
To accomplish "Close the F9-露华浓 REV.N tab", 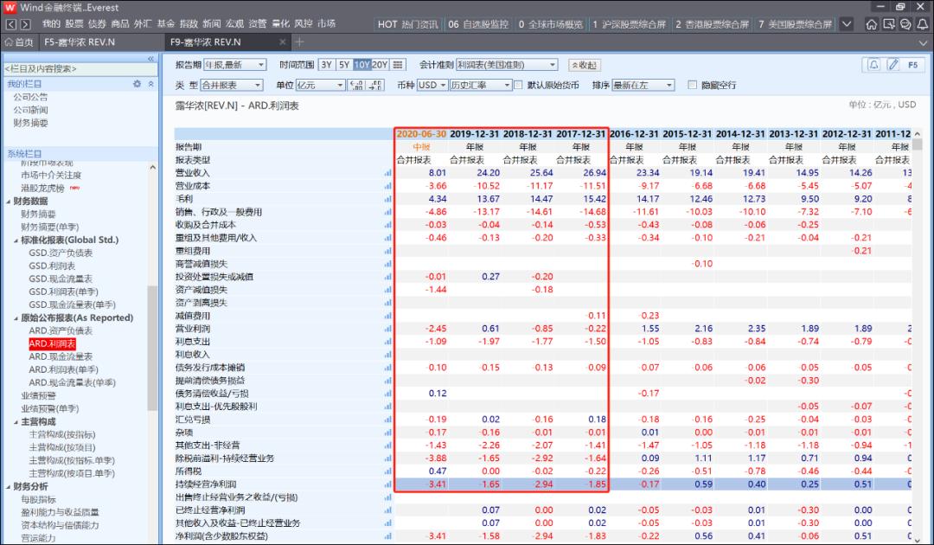I will point(282,42).
